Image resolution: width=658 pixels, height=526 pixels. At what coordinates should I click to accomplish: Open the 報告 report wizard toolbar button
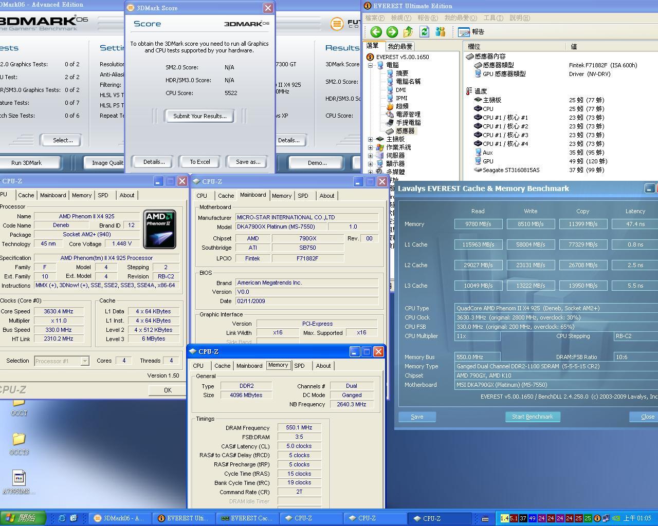pyautogui.click(x=471, y=32)
